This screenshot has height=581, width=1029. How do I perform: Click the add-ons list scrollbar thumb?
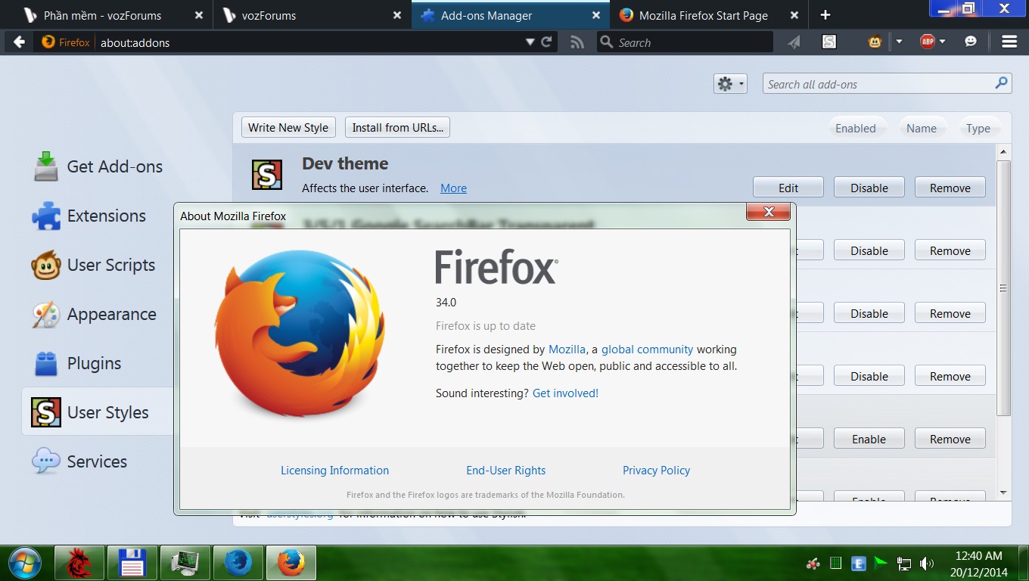pos(1003,287)
